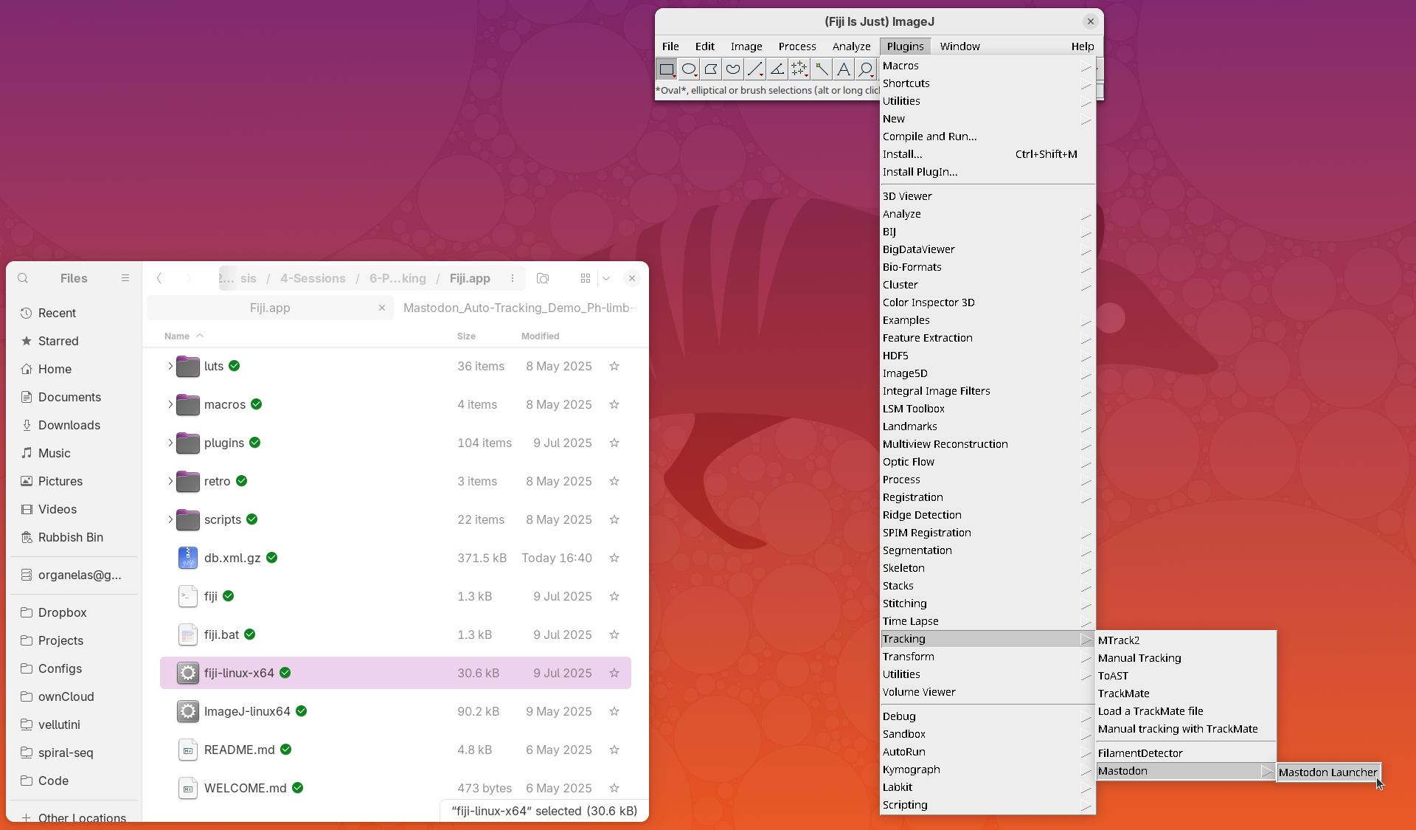Sort files by Modified column
1416x830 pixels.
[540, 336]
